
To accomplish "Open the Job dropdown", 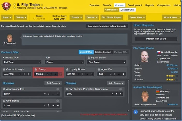I will point(64,62).
